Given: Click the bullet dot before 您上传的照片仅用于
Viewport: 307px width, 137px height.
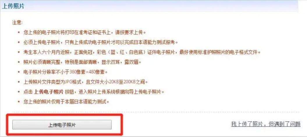Looking at the screenshot, I should [19, 102].
